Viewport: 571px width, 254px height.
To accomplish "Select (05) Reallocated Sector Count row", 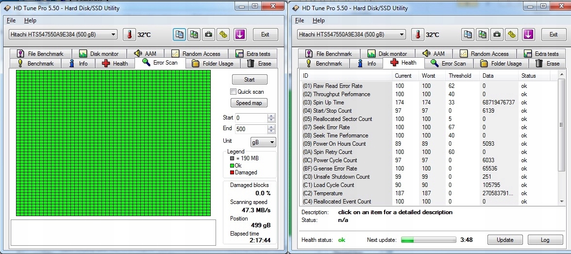I will [429, 119].
